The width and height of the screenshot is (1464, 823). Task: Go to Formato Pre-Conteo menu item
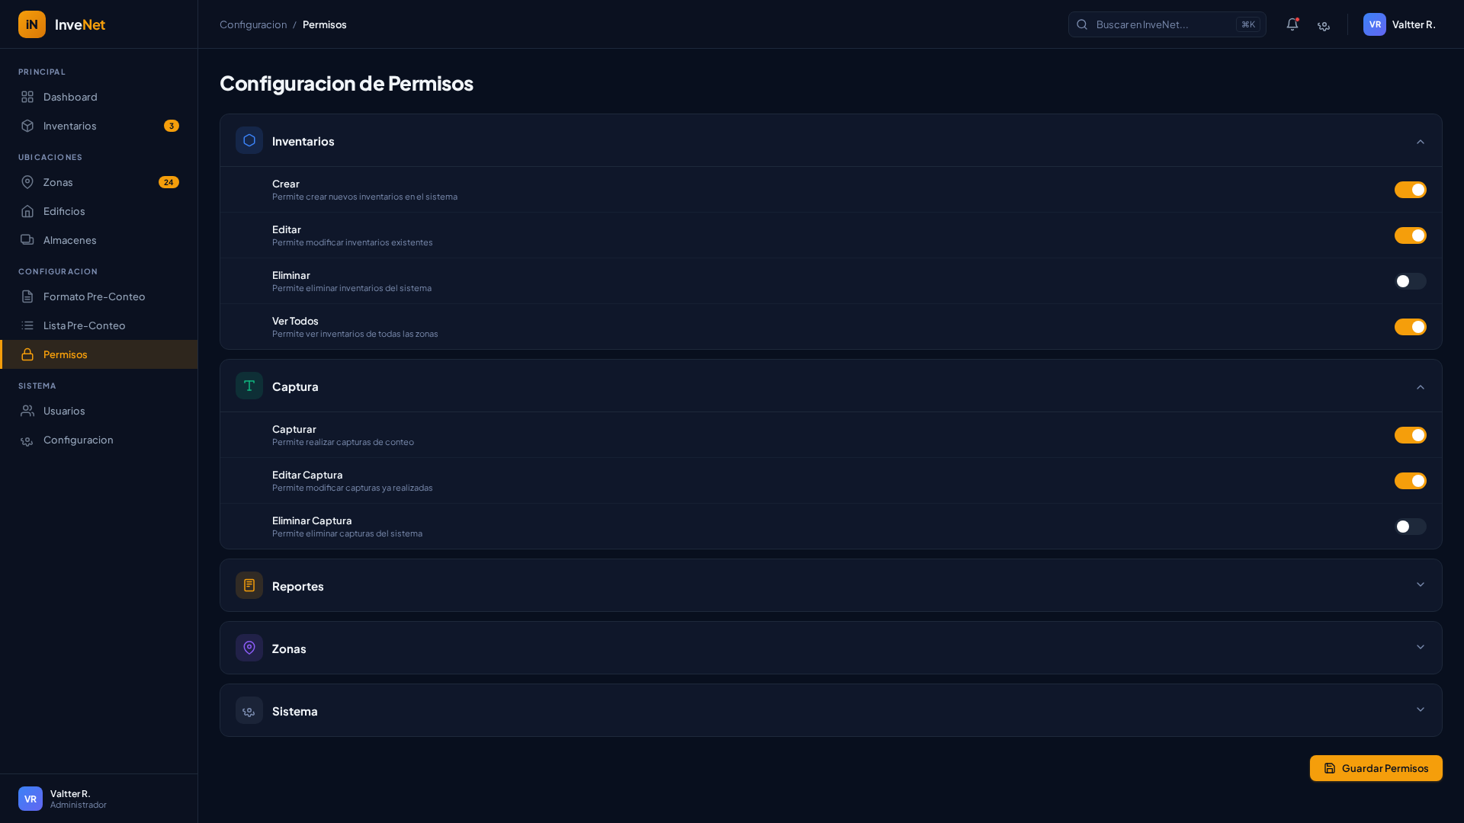point(94,296)
